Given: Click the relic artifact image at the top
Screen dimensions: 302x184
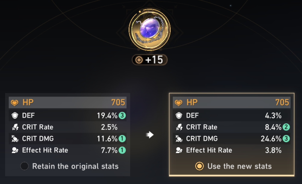Looking at the screenshot, I should (x=150, y=29).
